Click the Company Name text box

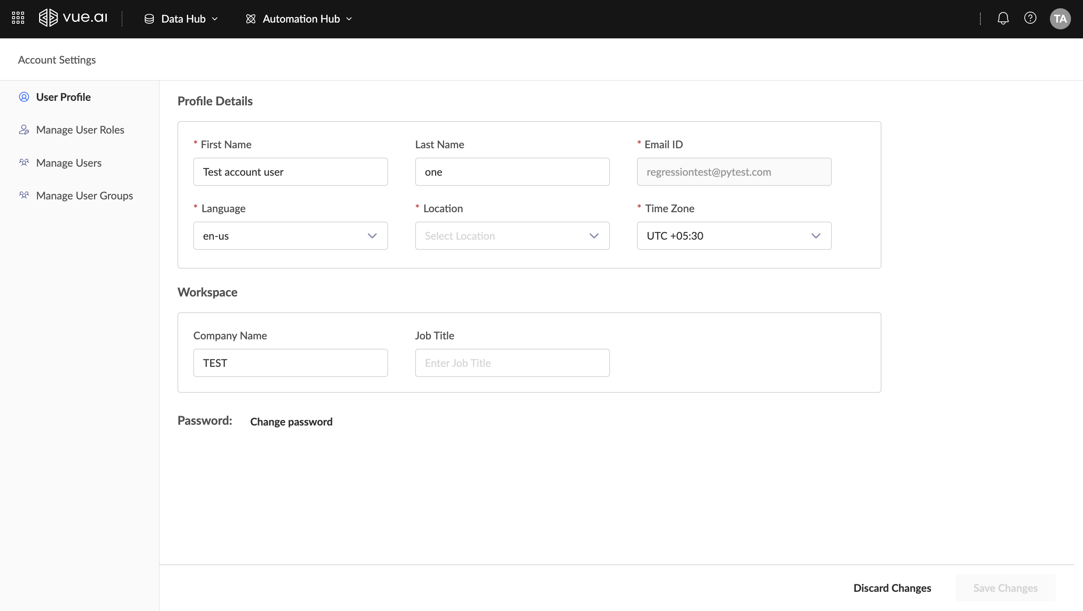290,363
